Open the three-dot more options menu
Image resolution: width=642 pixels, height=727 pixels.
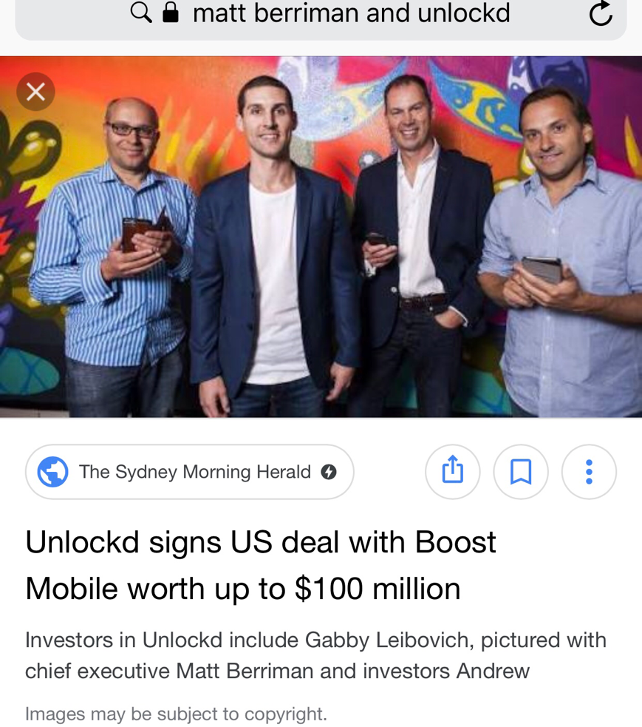coord(589,472)
